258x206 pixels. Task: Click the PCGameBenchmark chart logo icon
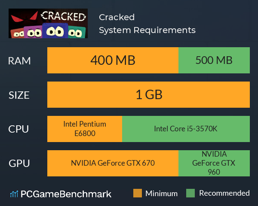coord(14,194)
